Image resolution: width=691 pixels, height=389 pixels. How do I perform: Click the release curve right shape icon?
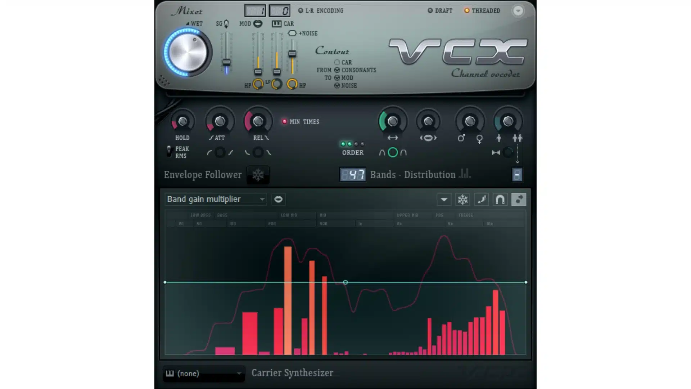pyautogui.click(x=268, y=153)
